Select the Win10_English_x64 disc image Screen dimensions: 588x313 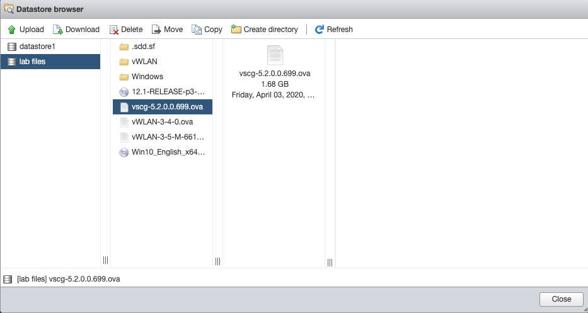pyautogui.click(x=167, y=152)
